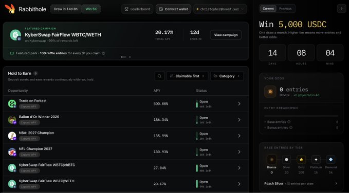Expand the Trade on Forkast row chevron
The width and height of the screenshot is (349, 193).
[240, 103]
